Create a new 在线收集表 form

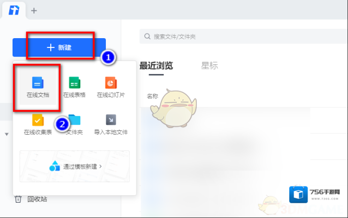coord(38,124)
